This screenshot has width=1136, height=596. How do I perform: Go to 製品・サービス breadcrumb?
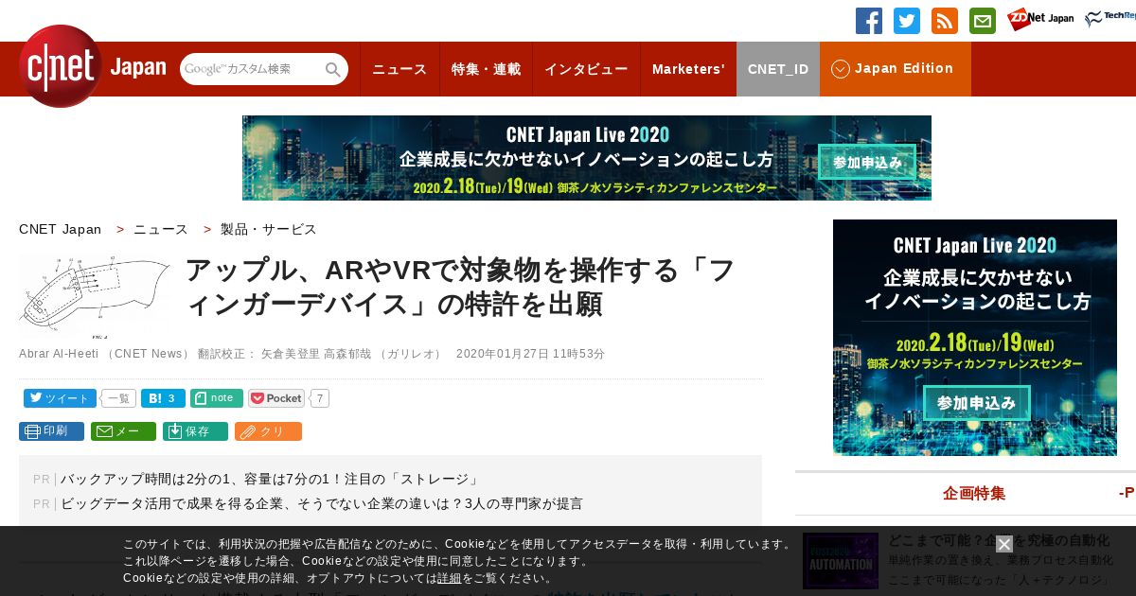point(269,229)
